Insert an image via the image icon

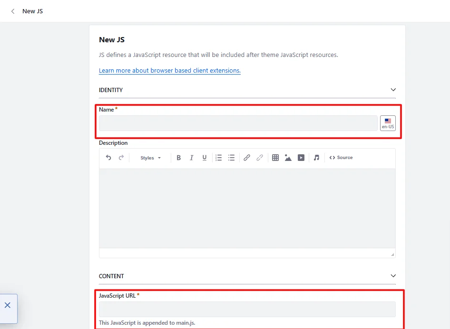coord(288,158)
